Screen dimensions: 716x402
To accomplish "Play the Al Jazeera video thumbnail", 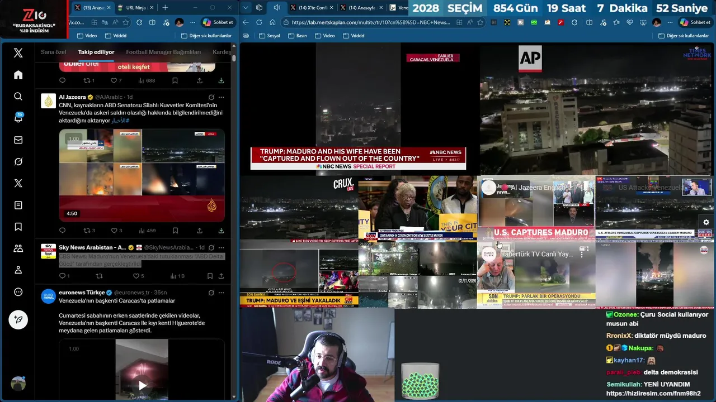I will click(x=142, y=176).
